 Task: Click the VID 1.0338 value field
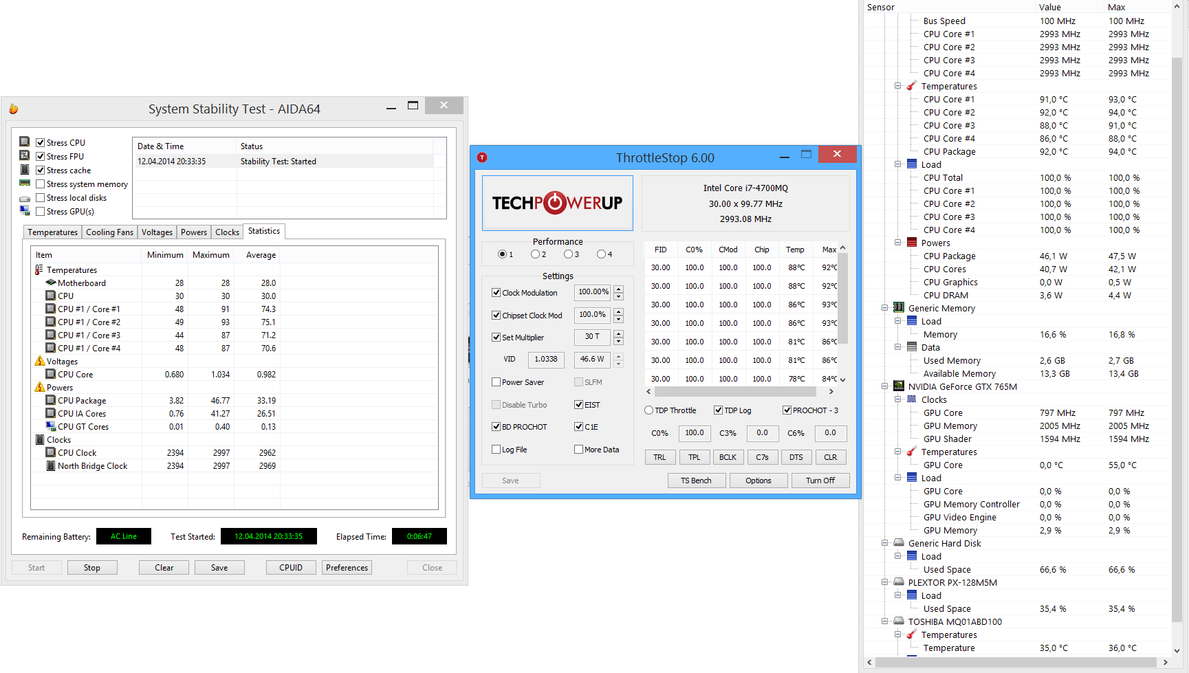tap(546, 360)
